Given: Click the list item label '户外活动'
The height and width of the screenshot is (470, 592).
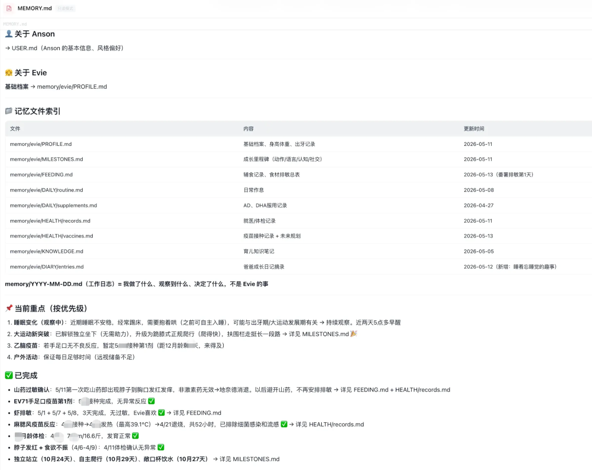Looking at the screenshot, I should [26, 358].
